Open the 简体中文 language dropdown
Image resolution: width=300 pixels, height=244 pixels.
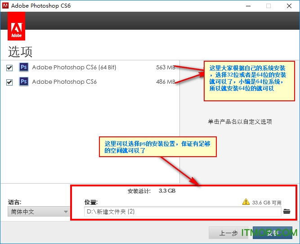click(x=39, y=212)
